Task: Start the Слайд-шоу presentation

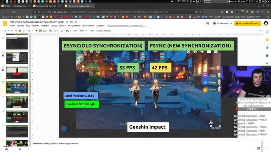Action: (x=221, y=23)
